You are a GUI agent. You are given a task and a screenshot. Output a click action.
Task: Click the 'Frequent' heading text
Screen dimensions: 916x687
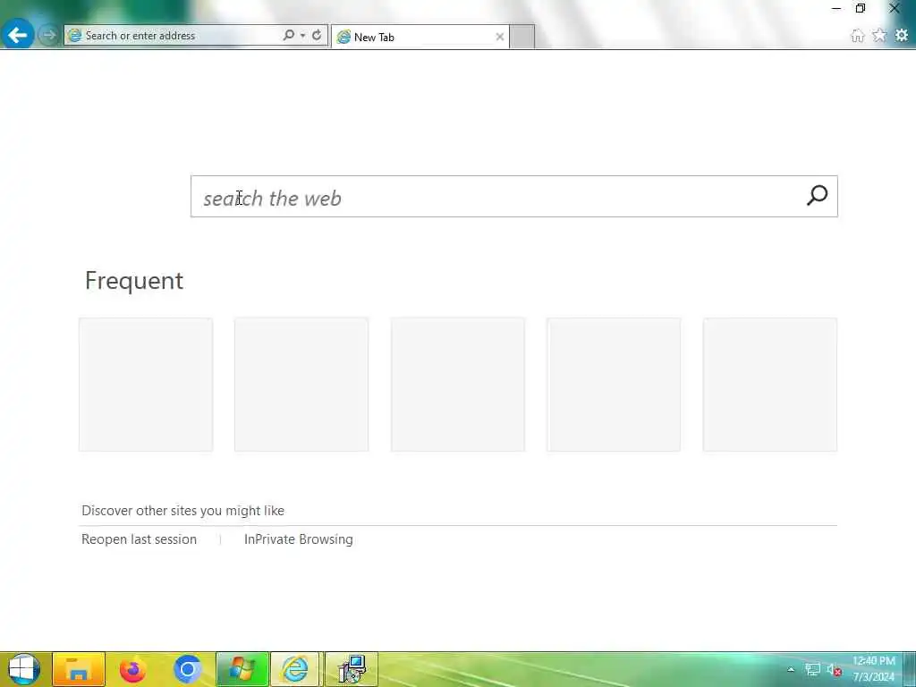pyautogui.click(x=134, y=280)
